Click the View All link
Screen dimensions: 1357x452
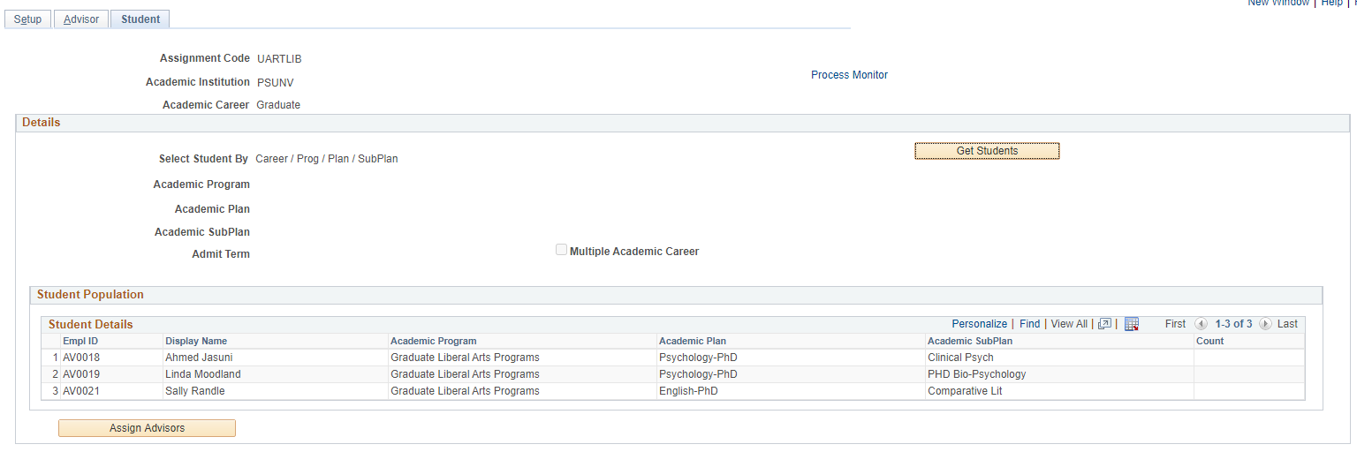tap(1069, 324)
